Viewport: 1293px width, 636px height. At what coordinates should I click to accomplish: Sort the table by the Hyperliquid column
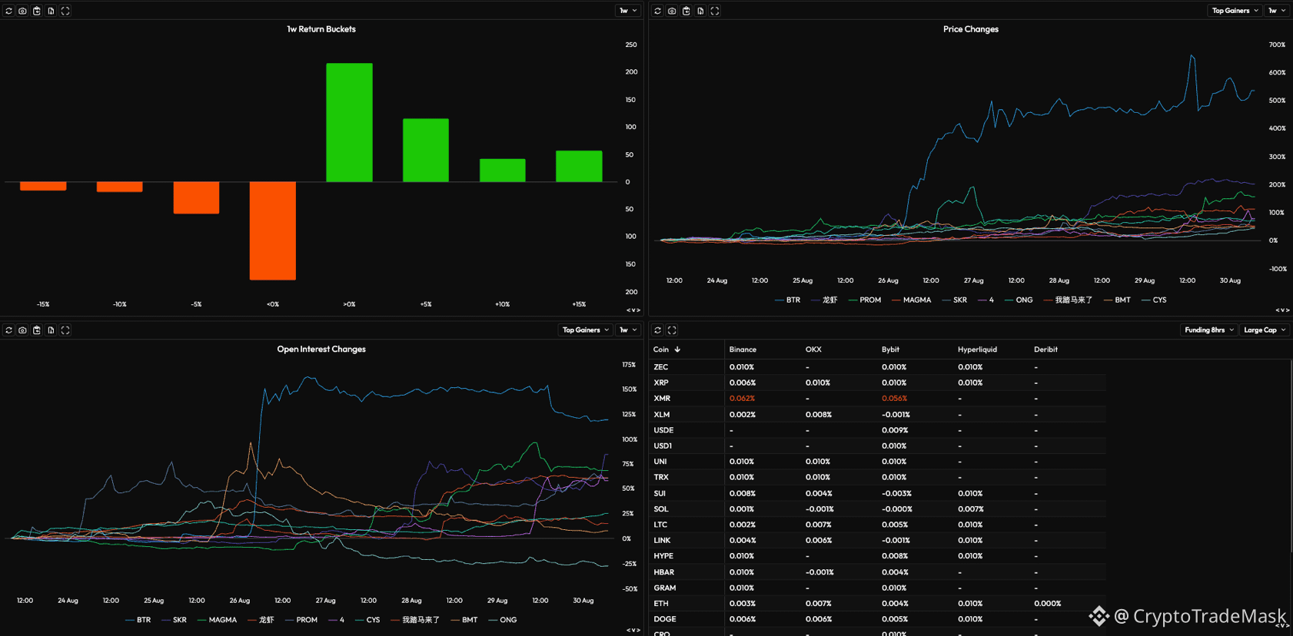pyautogui.click(x=977, y=349)
